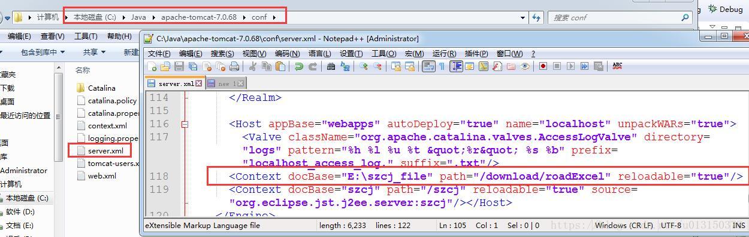Click the Zoom In toolbar icon
749x237 pixels.
point(363,66)
